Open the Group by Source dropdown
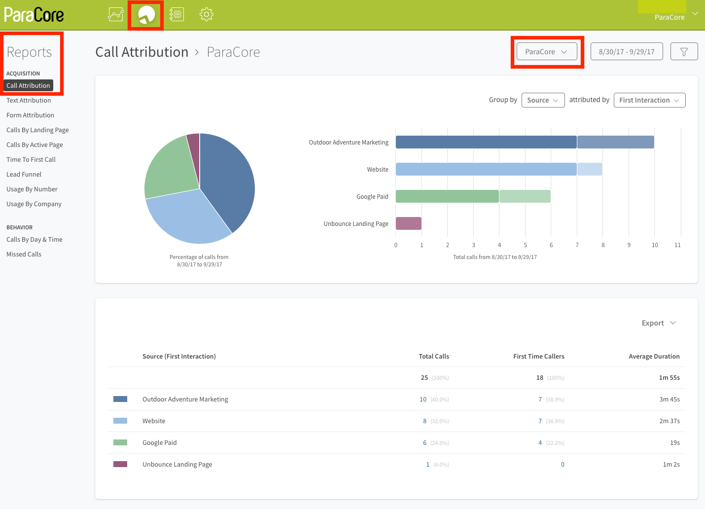705x509 pixels. coord(543,100)
